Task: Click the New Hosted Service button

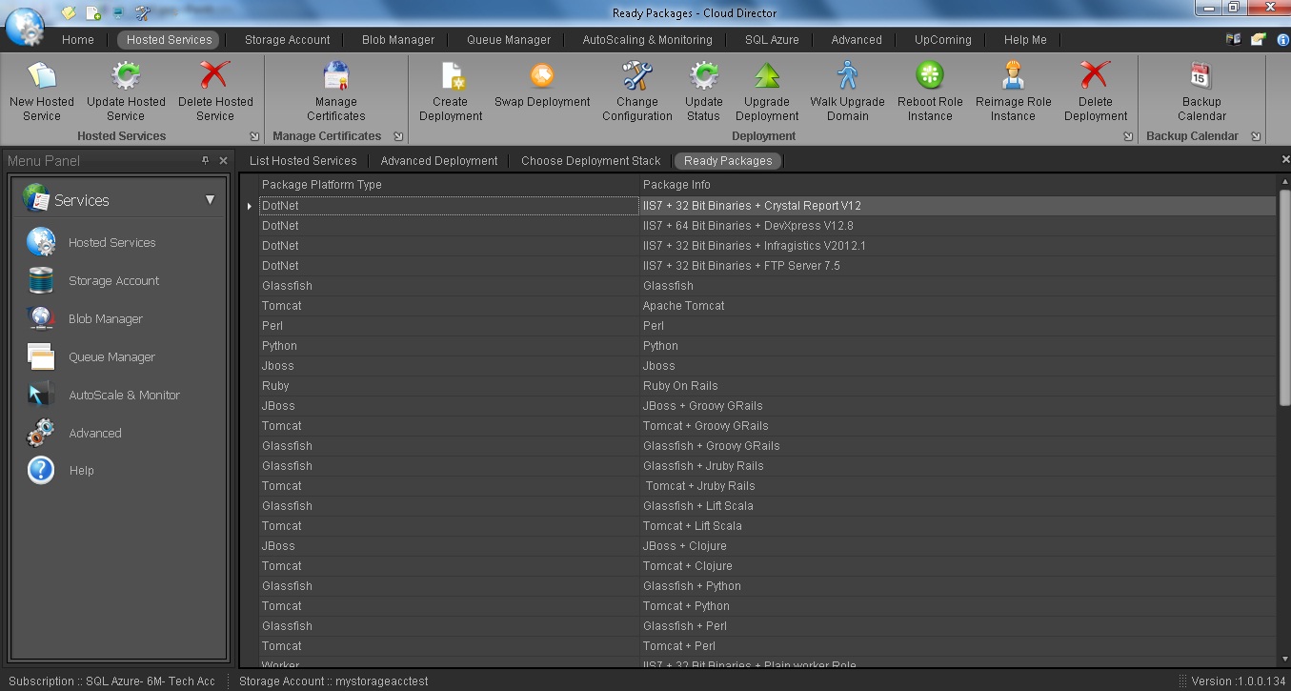Action: coord(41,91)
